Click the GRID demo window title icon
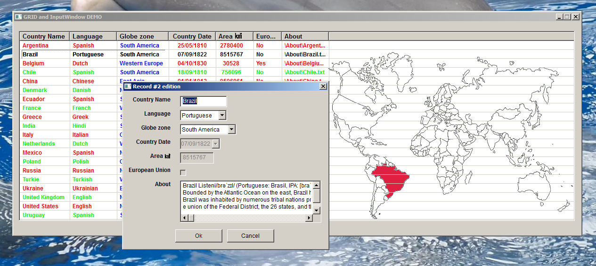 (18, 17)
